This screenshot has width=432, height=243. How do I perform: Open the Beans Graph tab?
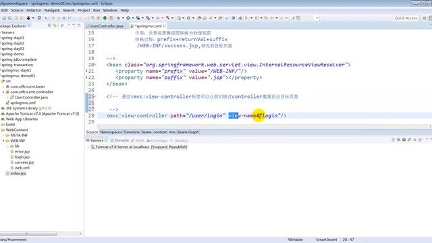point(188,132)
